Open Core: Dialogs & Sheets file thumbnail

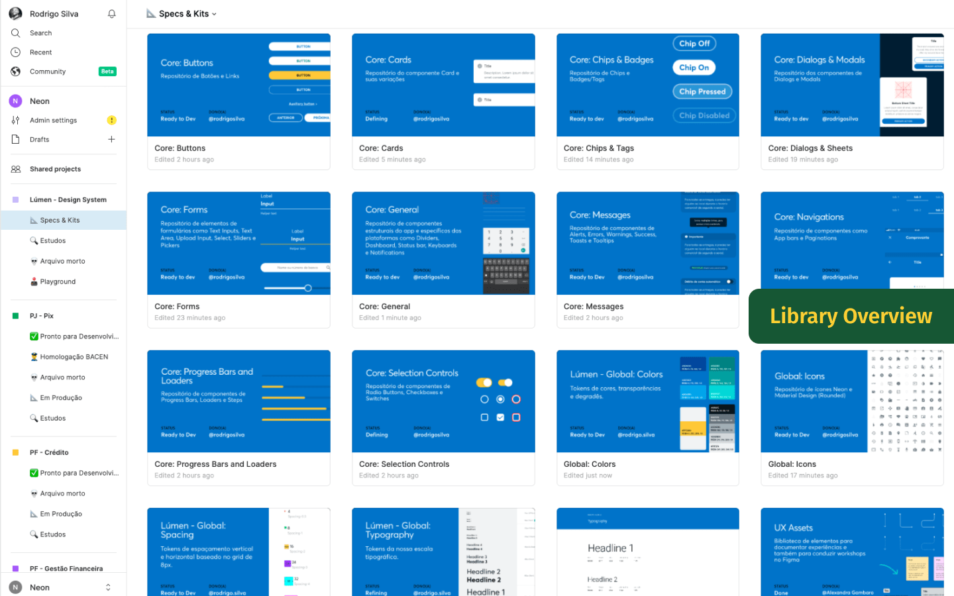[x=852, y=85]
